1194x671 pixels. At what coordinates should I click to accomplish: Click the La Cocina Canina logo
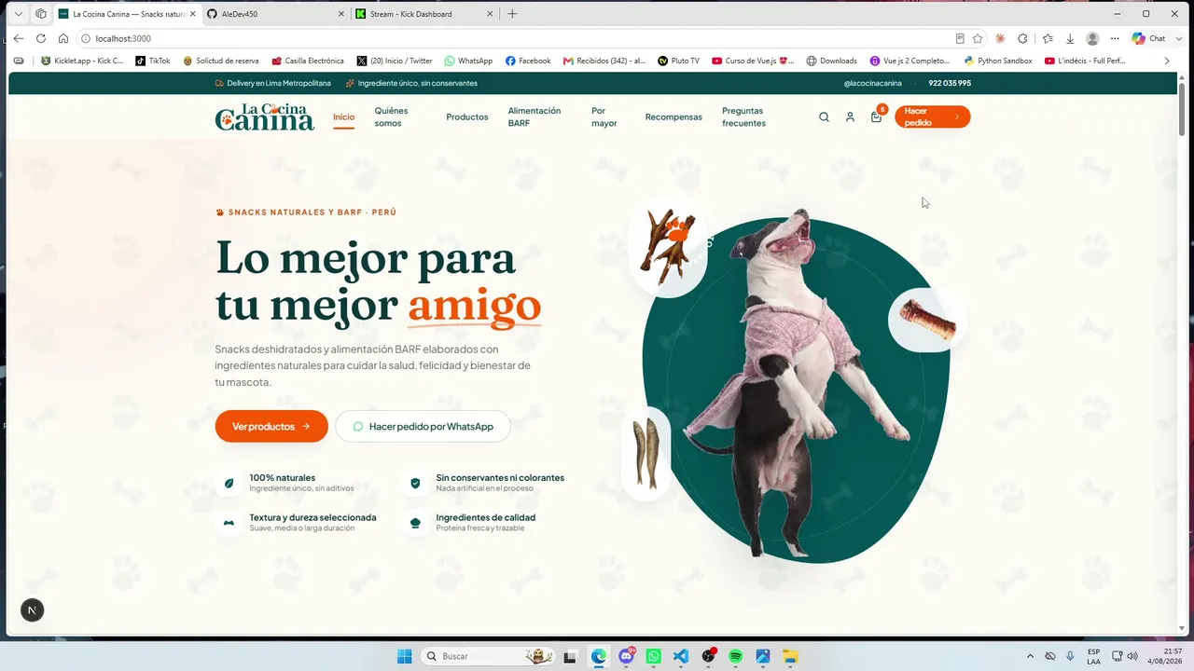point(265,116)
